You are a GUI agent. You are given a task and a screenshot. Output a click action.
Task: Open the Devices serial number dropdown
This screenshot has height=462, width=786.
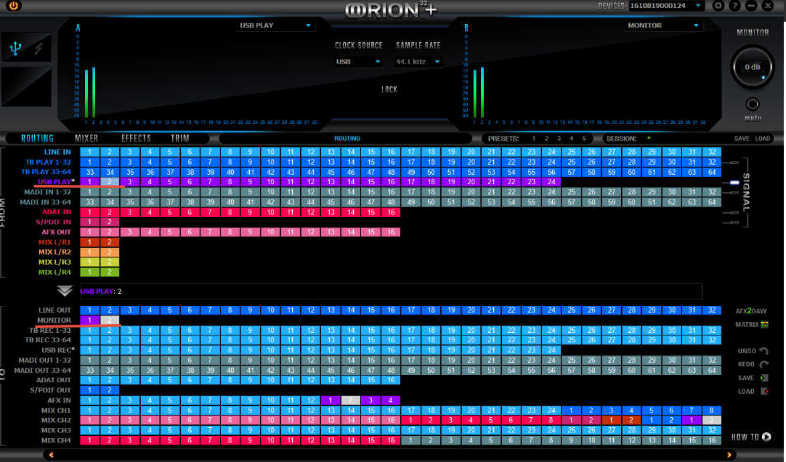[666, 5]
